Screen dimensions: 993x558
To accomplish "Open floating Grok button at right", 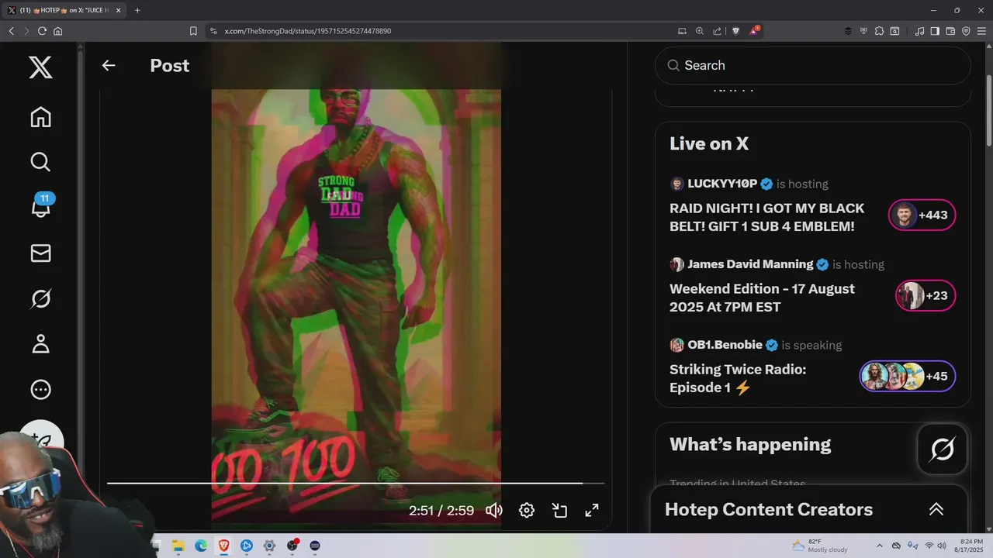I will point(942,449).
